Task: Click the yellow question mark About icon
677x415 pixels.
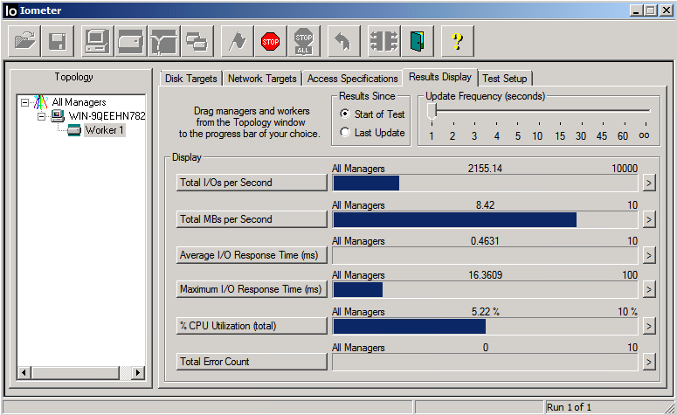Action: (x=457, y=41)
